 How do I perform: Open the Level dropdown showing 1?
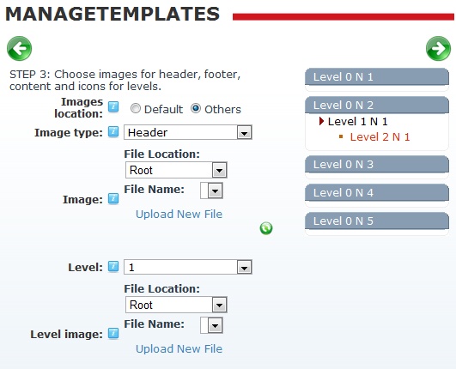point(188,267)
